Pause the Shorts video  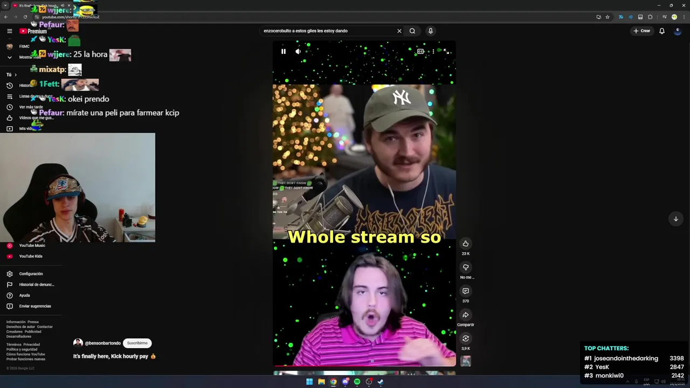pyautogui.click(x=283, y=52)
